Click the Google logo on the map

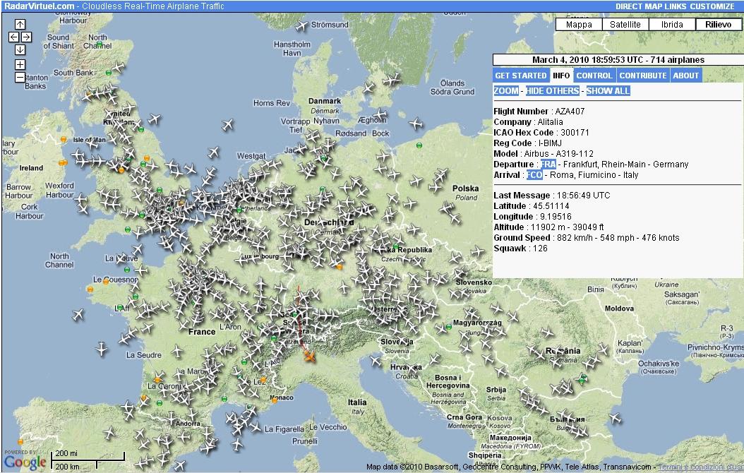(x=25, y=462)
